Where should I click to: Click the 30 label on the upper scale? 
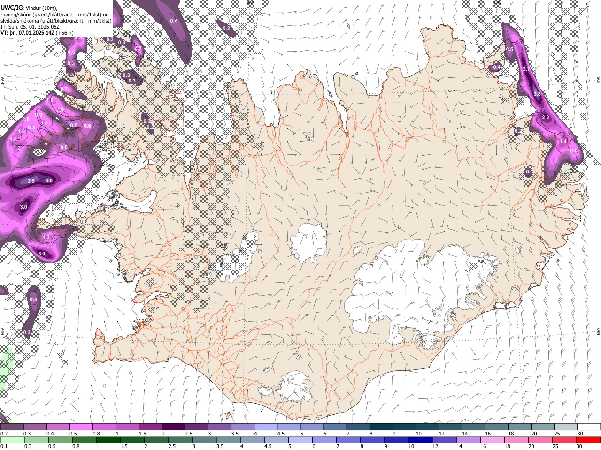pyautogui.click(x=580, y=434)
